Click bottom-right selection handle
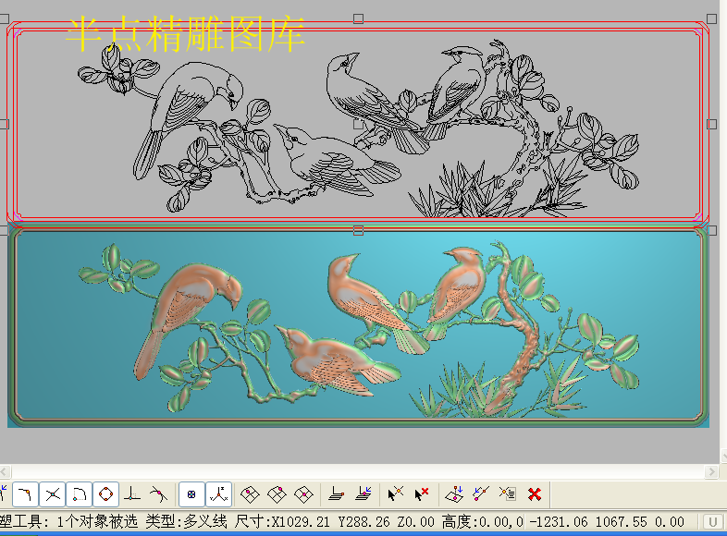Image resolution: width=727 pixels, height=536 pixels. point(711,230)
